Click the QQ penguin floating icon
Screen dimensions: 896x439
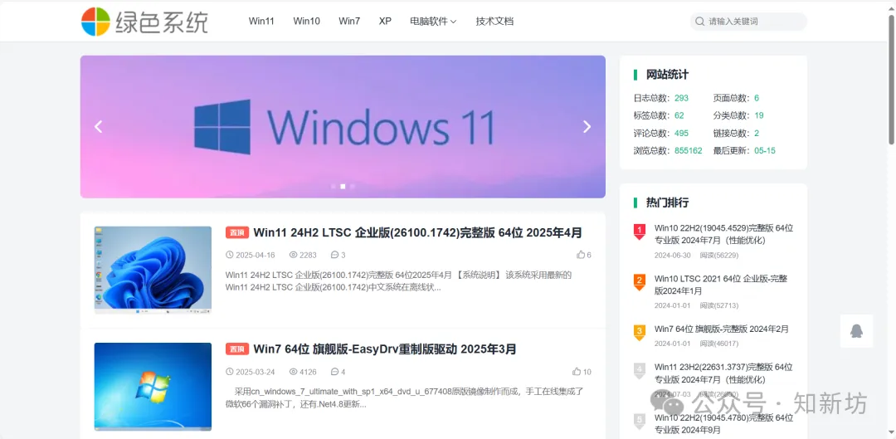[x=856, y=331]
